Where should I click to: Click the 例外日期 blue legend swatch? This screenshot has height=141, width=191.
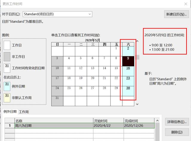click(x=7, y=86)
